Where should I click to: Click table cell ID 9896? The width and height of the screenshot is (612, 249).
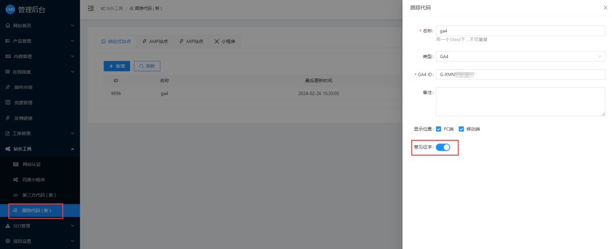coord(116,94)
